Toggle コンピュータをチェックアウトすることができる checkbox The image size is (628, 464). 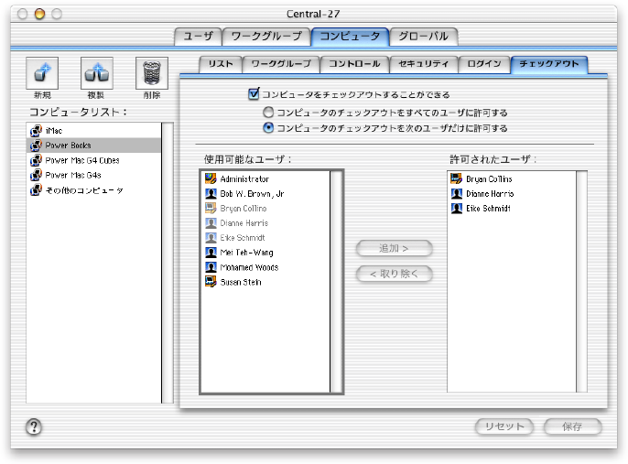point(254,94)
